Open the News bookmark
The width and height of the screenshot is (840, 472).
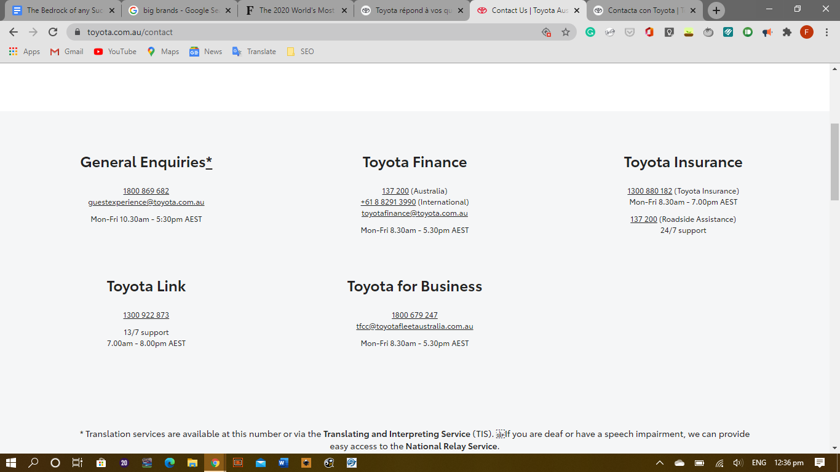tap(206, 52)
